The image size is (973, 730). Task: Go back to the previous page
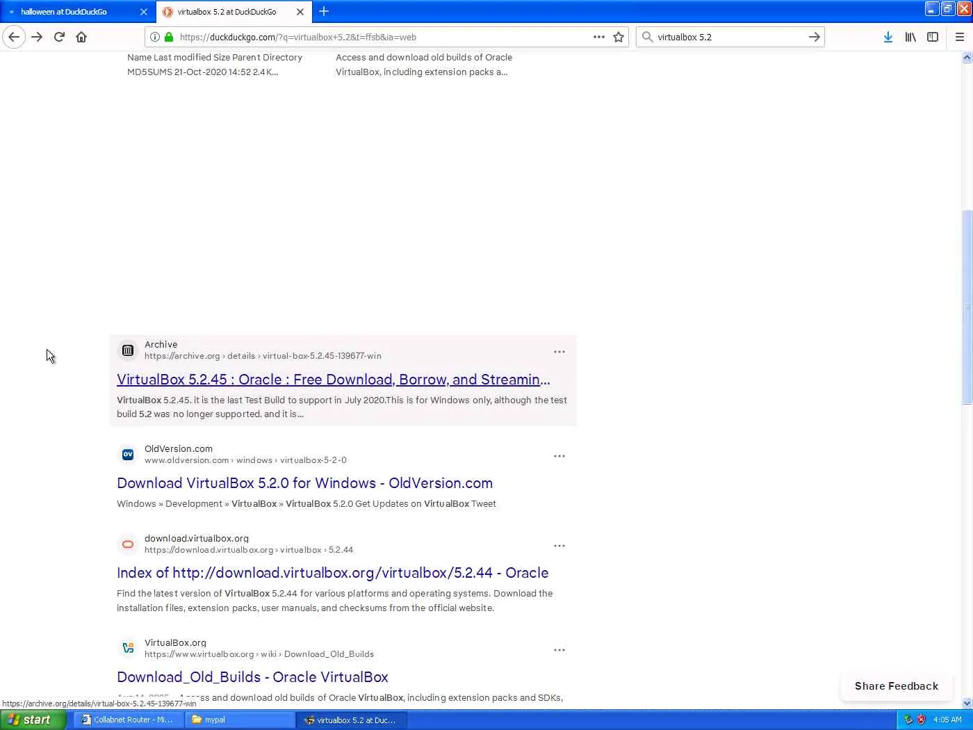(14, 37)
